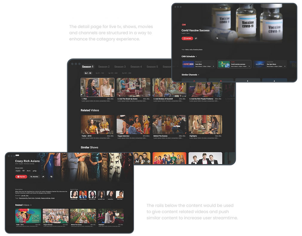The width and height of the screenshot is (302, 236).
Task: Click the CNN logo above Covid Vaccine Success
Action: coord(184,25)
